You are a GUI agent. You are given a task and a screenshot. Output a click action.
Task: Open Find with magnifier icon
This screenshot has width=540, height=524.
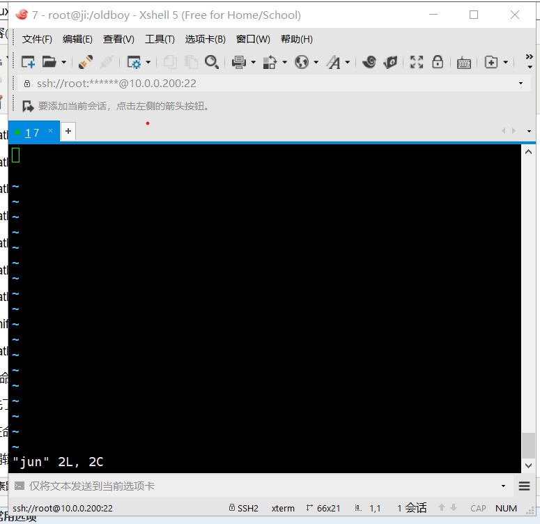211,62
